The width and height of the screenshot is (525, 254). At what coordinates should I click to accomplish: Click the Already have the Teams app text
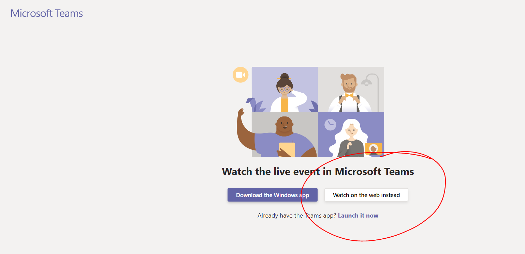tap(297, 216)
